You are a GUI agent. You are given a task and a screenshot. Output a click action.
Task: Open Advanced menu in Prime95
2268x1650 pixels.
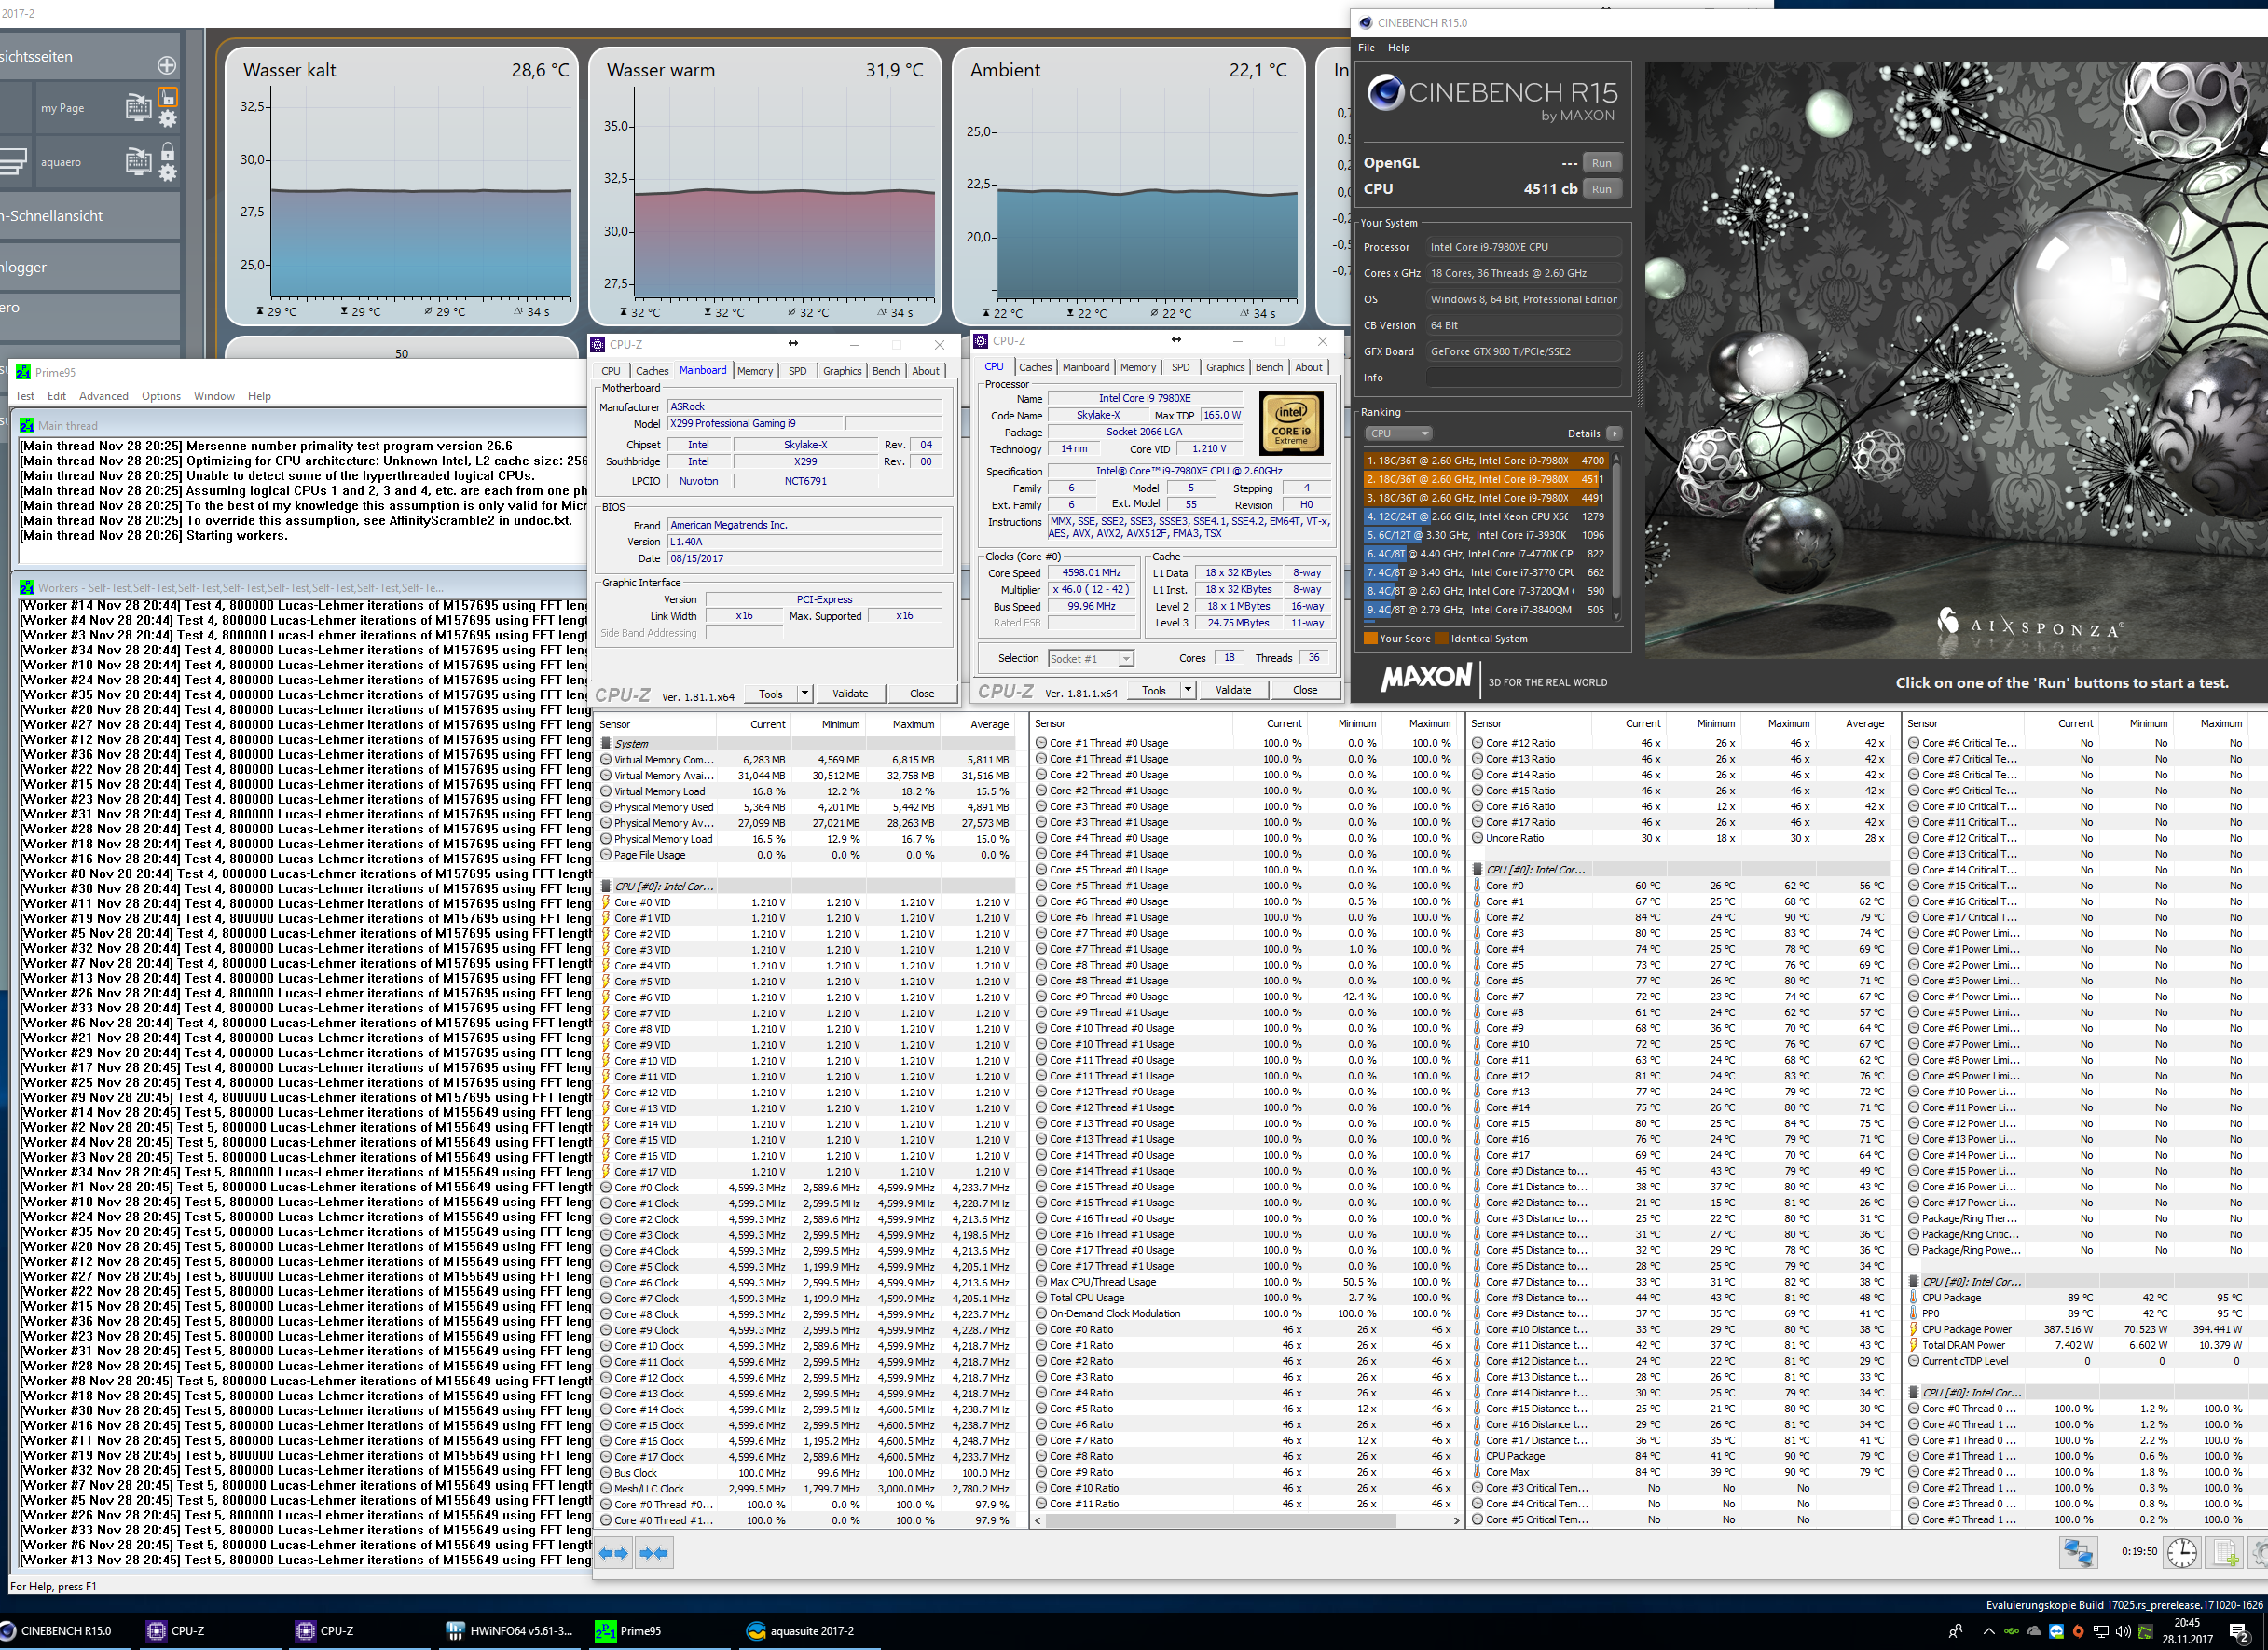coord(103,396)
